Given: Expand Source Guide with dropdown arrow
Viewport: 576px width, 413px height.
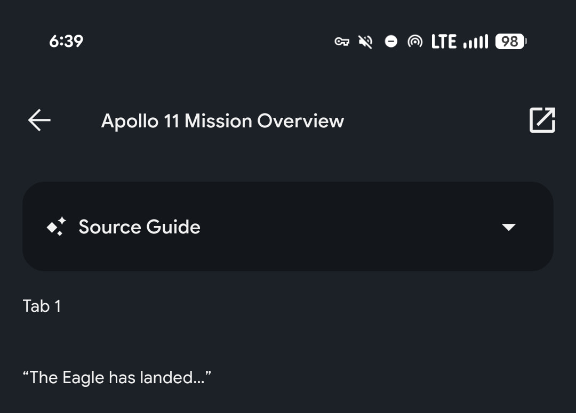Looking at the screenshot, I should click(509, 228).
